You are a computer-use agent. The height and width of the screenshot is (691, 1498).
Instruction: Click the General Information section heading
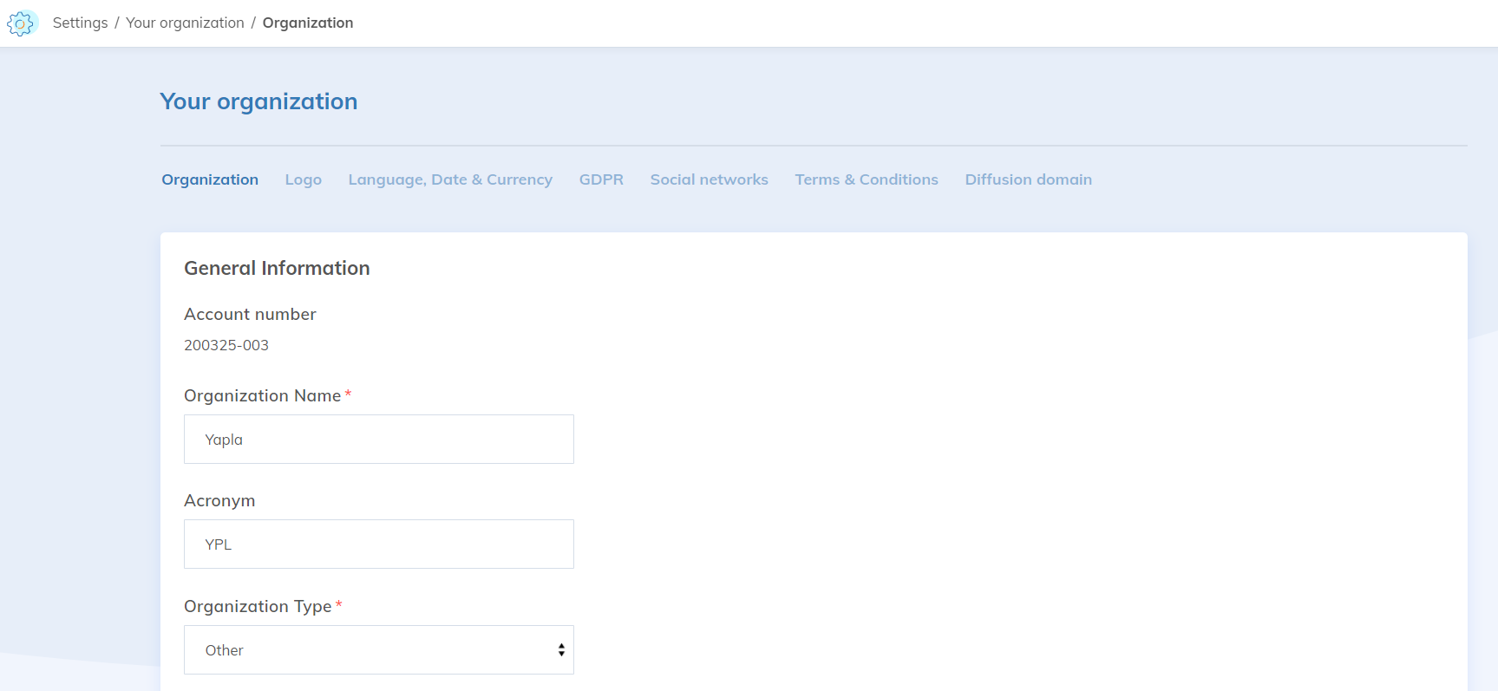[277, 269]
